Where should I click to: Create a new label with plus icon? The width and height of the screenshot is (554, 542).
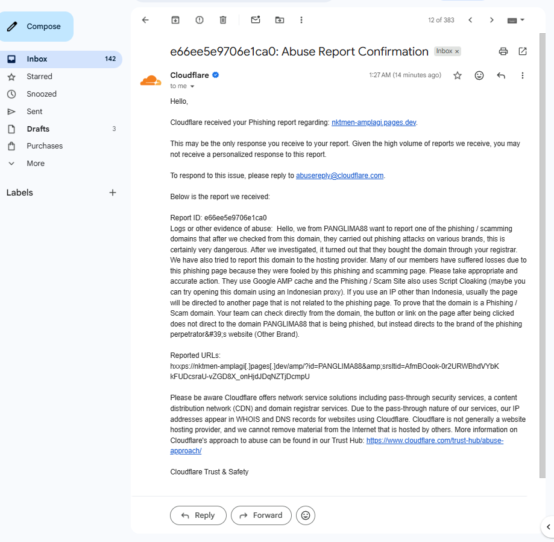(x=112, y=193)
